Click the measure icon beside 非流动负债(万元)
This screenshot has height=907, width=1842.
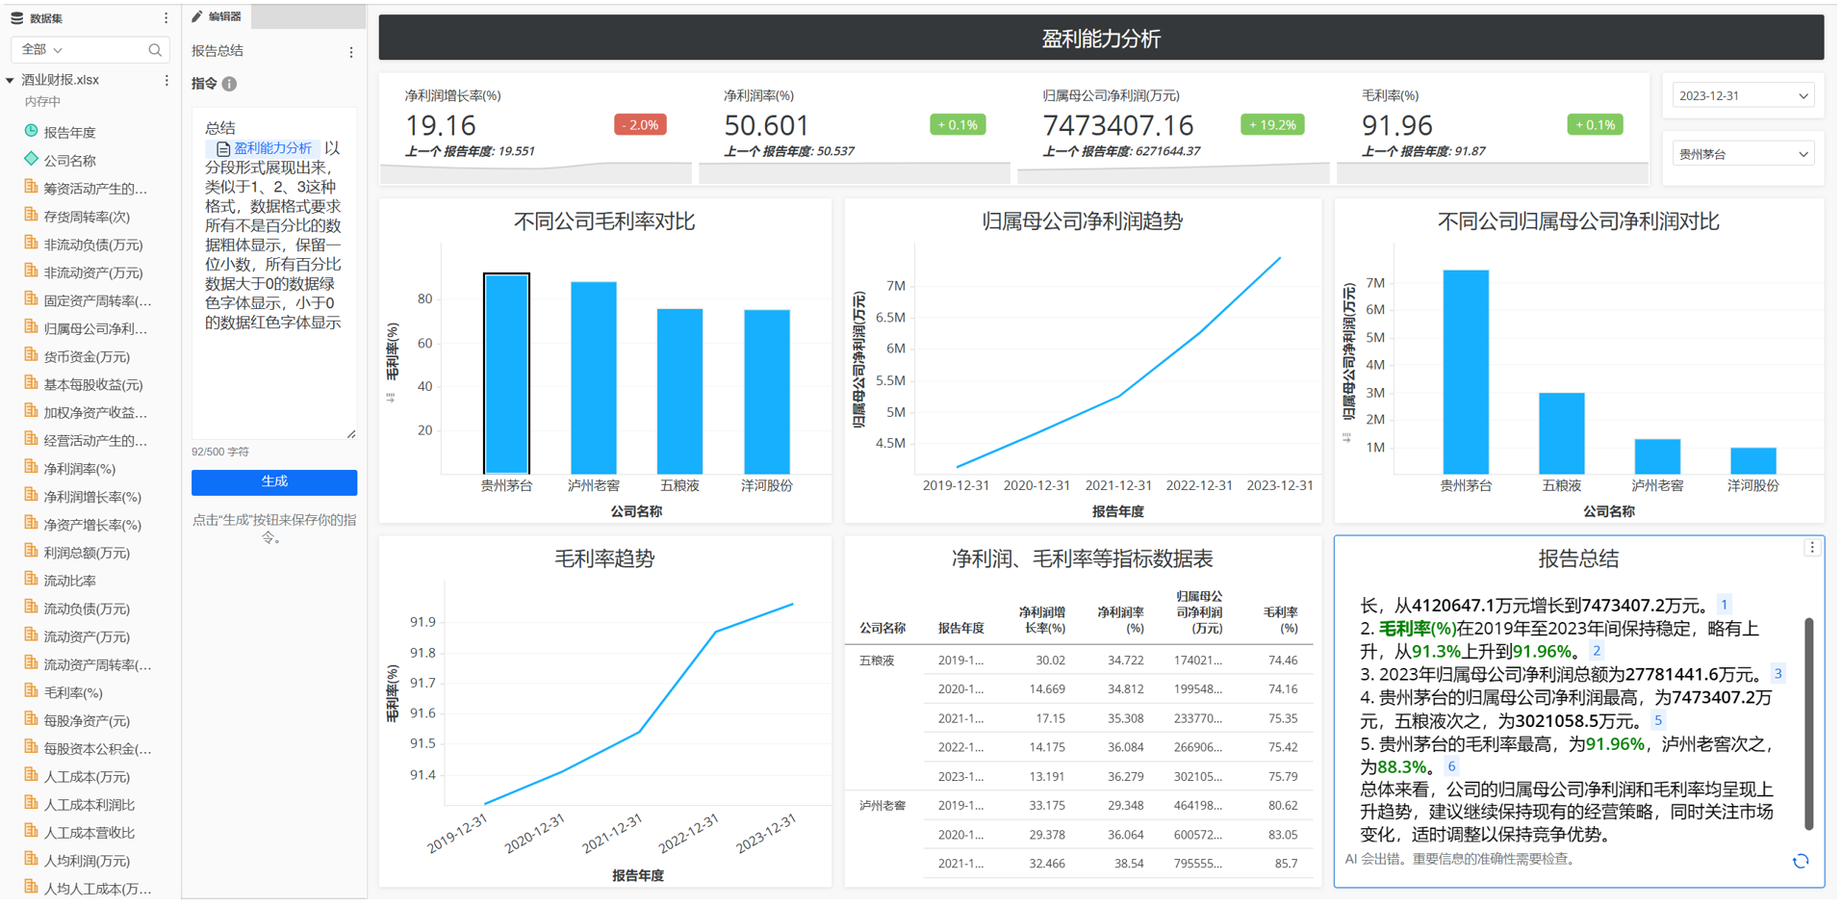[31, 244]
